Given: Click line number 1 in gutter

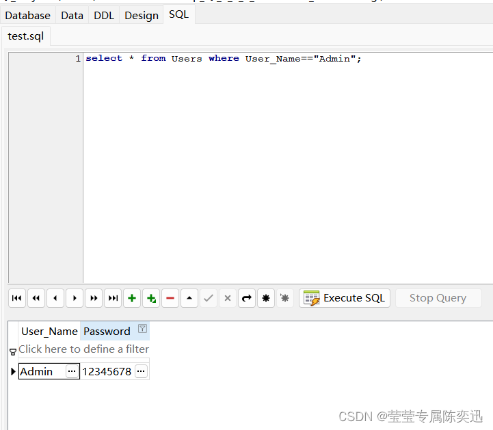Looking at the screenshot, I should 78,59.
